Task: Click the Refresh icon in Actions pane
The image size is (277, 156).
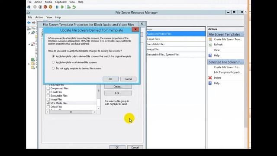Action: click(210, 45)
